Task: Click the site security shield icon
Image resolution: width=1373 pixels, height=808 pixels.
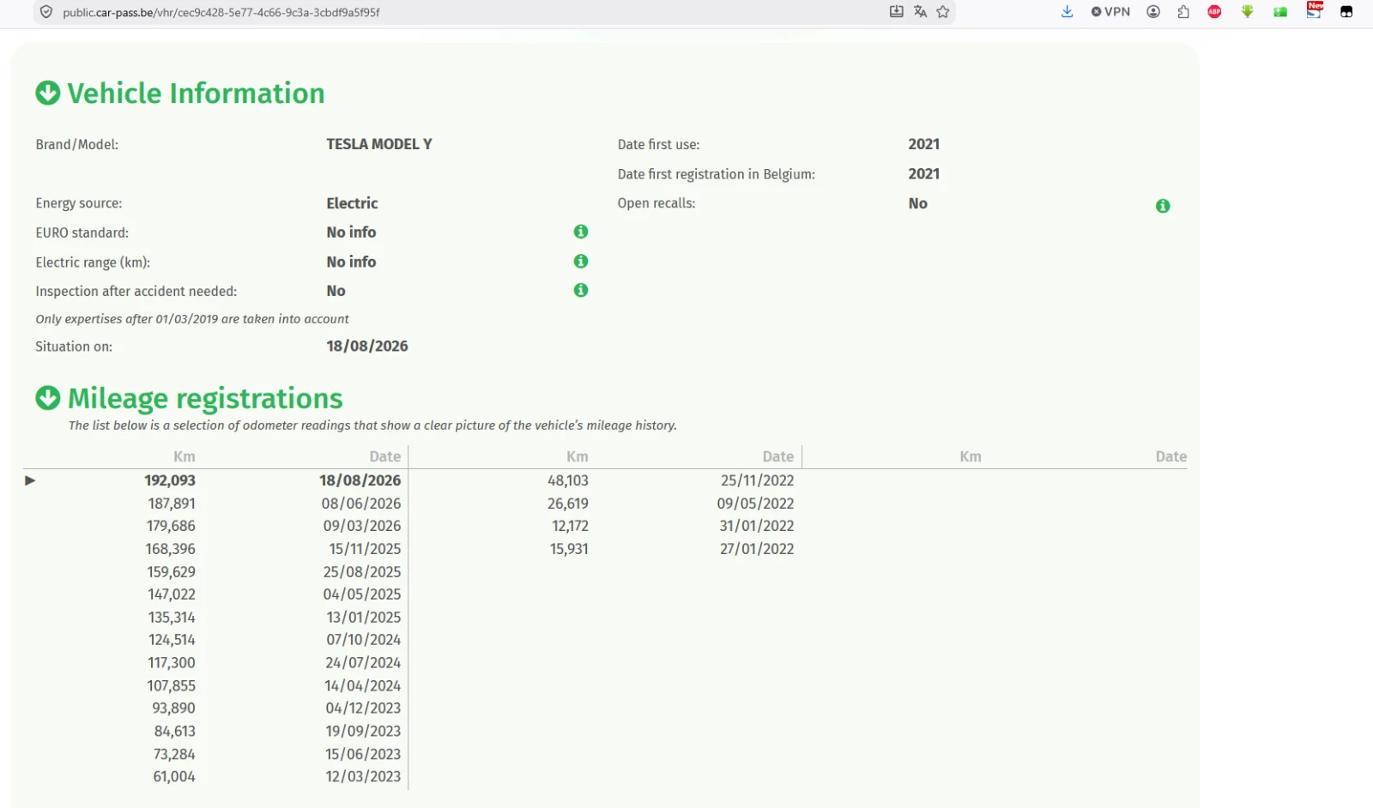Action: 46,12
